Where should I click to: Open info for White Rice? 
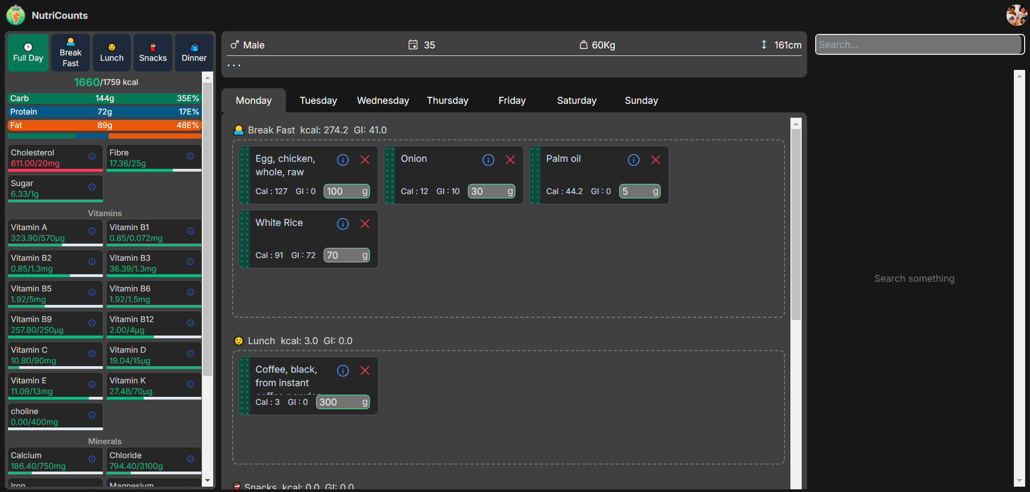[x=343, y=224]
